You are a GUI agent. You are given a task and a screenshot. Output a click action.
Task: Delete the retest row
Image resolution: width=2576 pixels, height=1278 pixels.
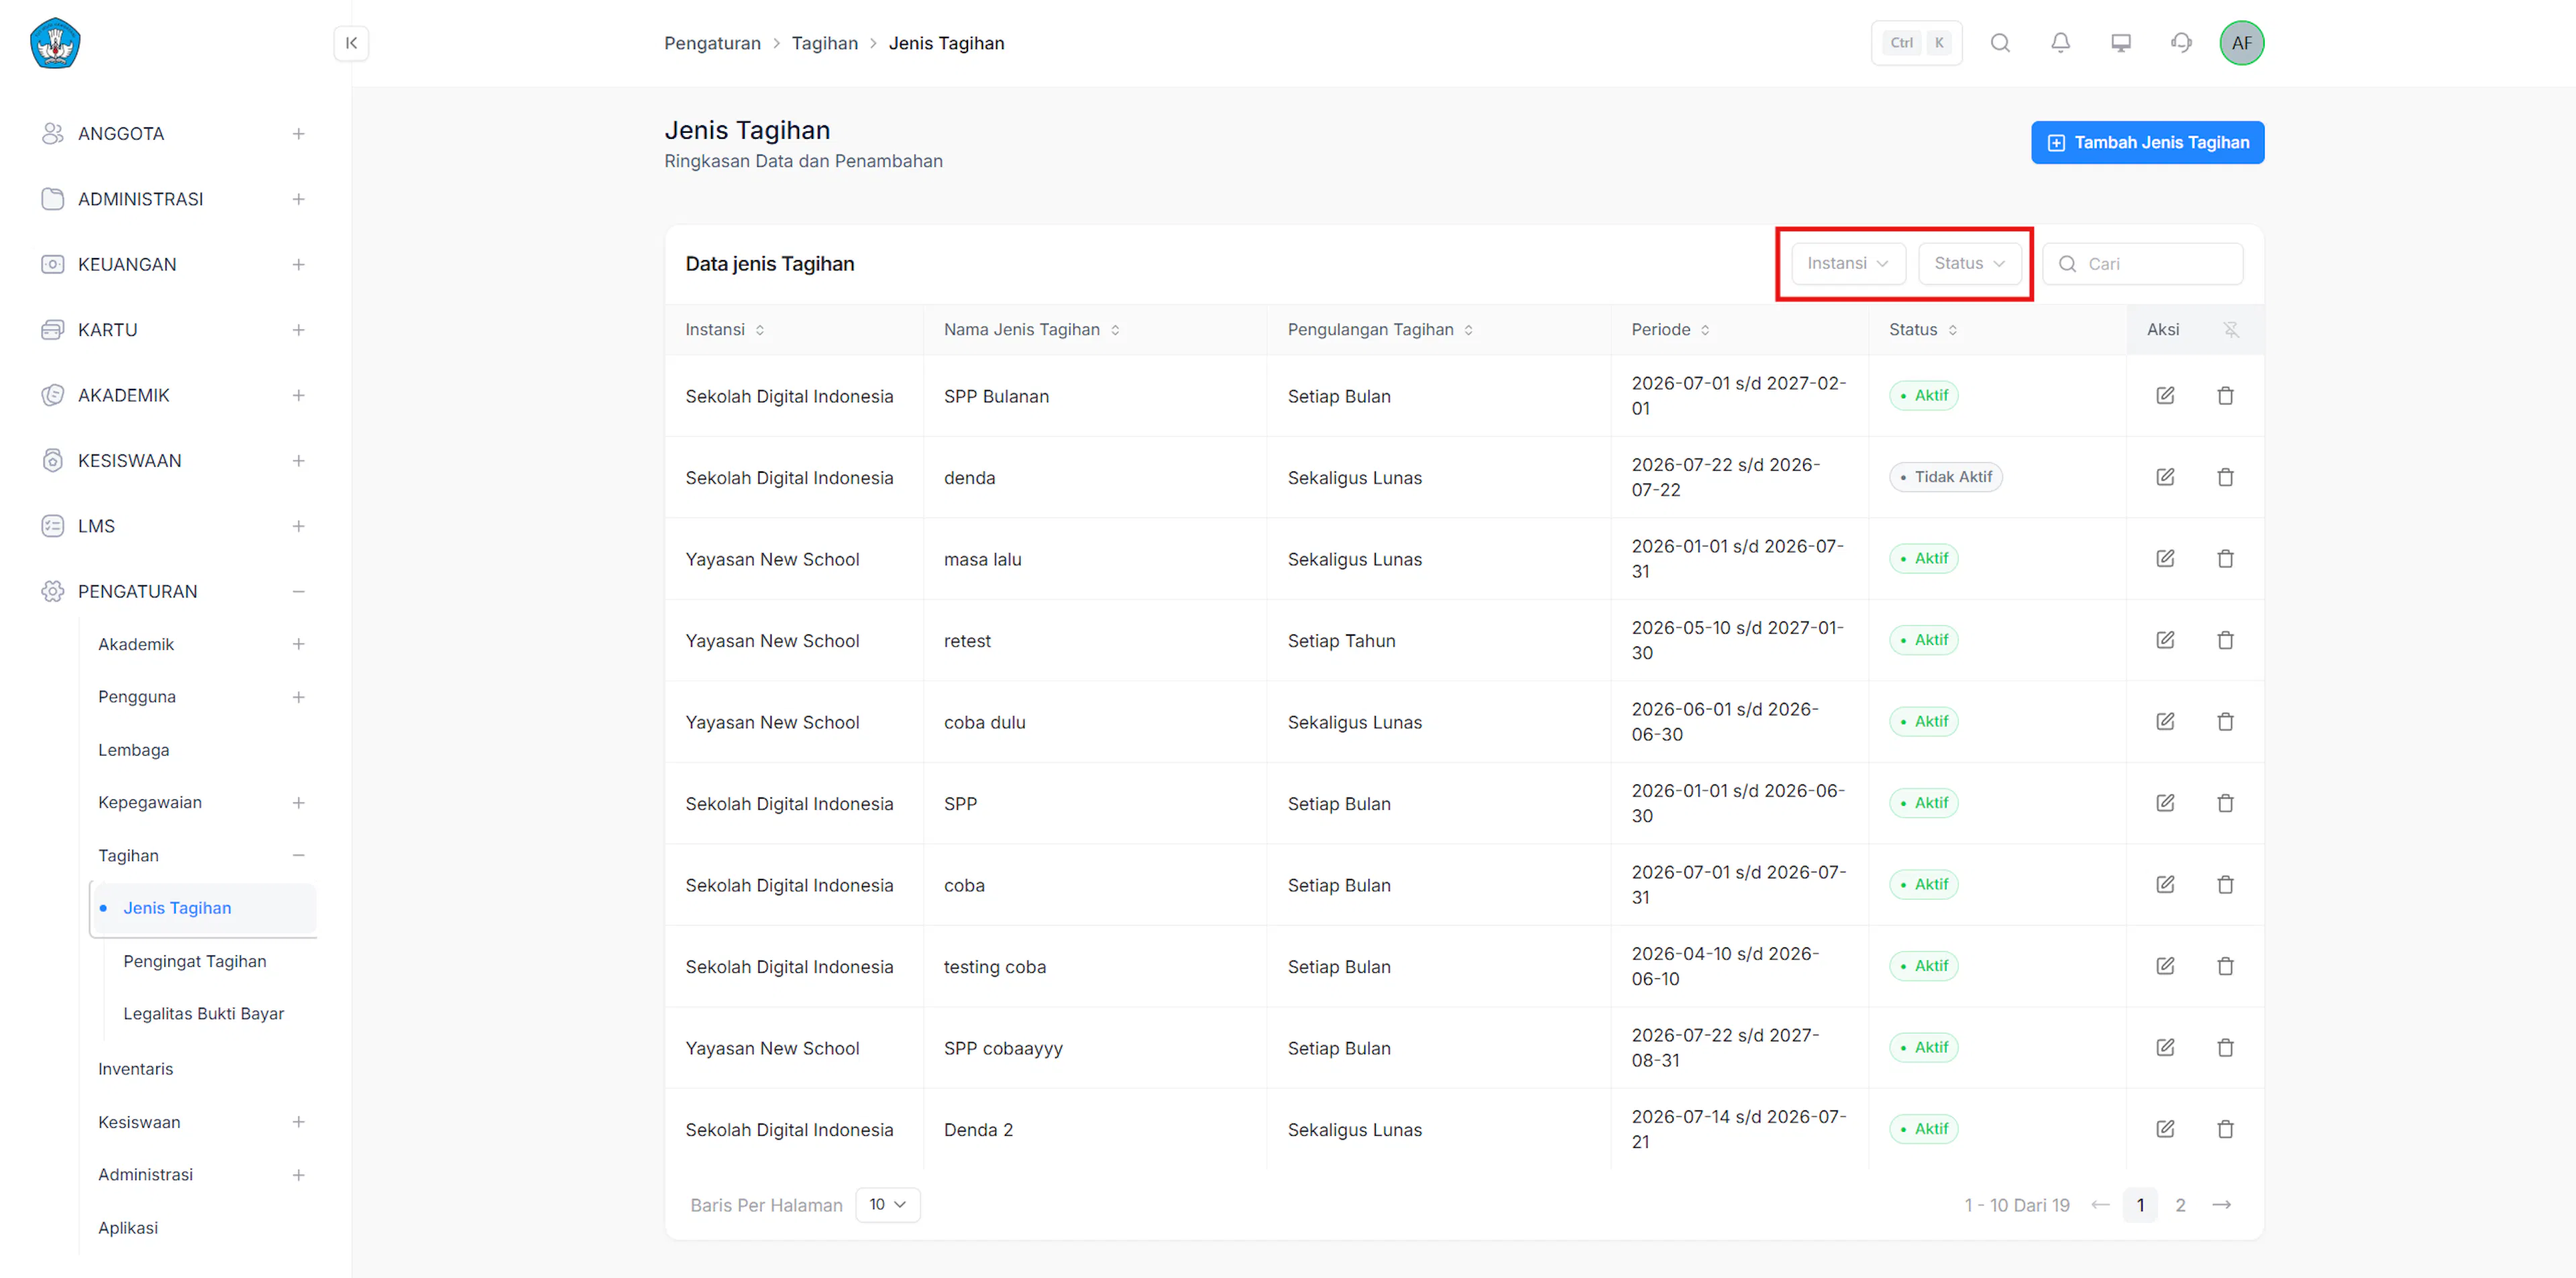click(2225, 640)
